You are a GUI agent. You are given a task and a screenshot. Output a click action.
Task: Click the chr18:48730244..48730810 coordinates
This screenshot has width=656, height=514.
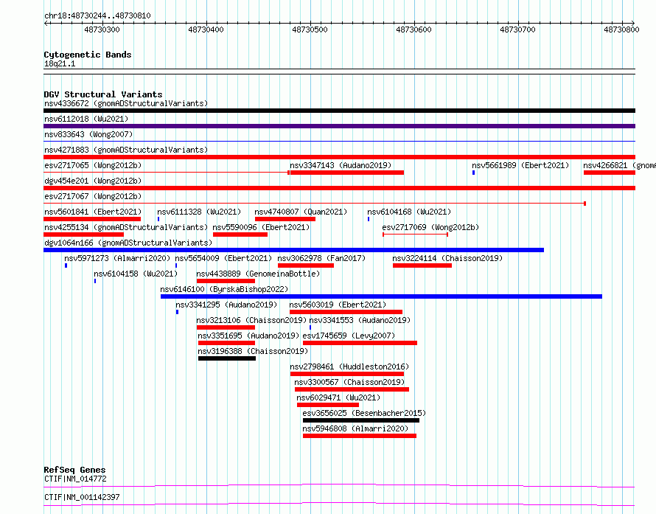click(x=97, y=15)
